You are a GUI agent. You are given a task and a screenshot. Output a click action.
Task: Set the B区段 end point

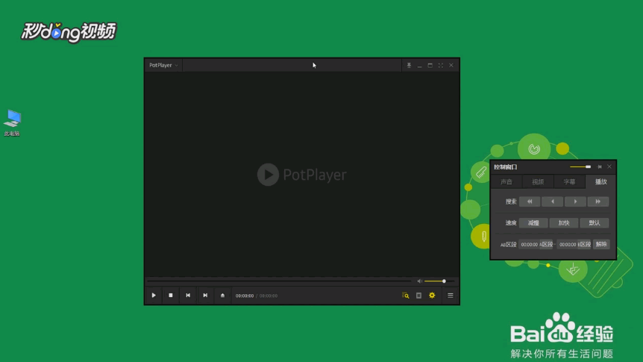click(584, 244)
